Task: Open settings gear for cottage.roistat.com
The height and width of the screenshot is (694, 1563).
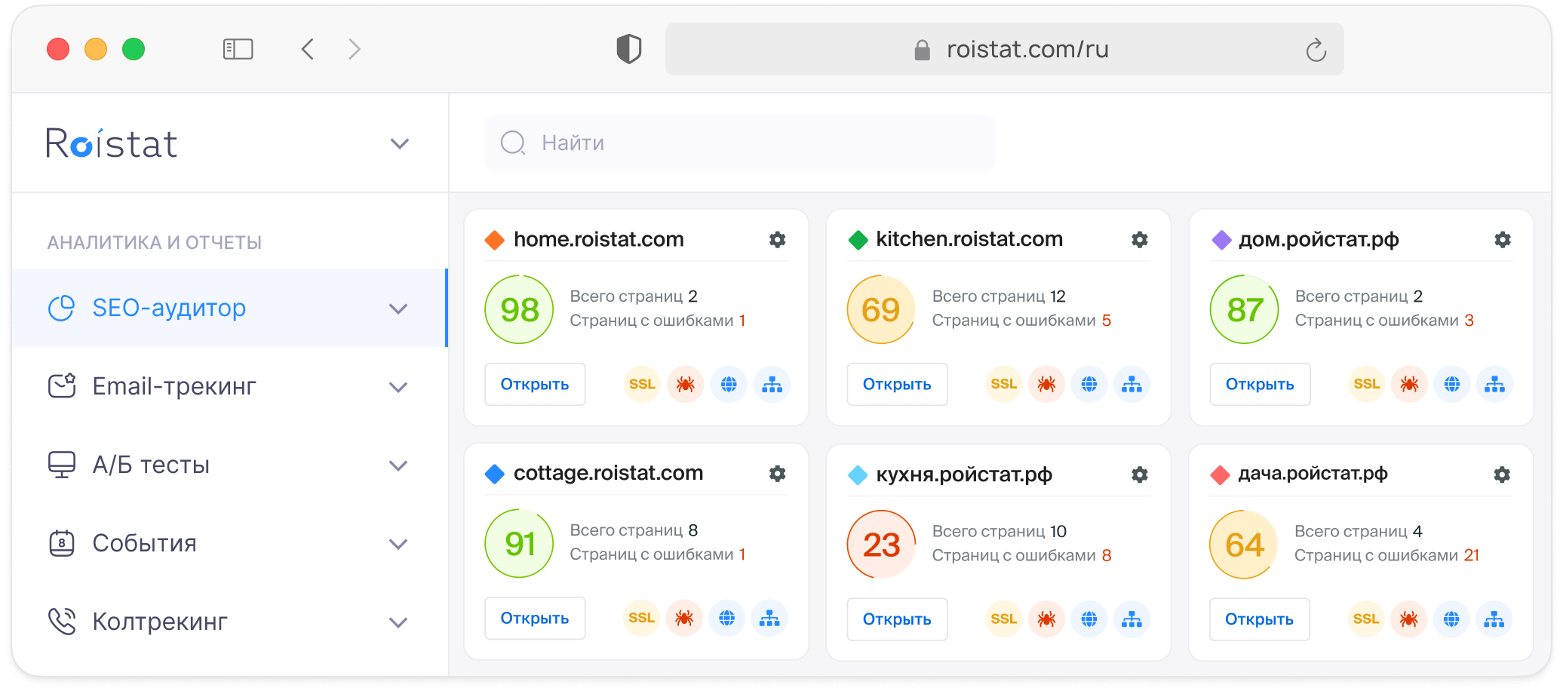Action: tap(777, 474)
